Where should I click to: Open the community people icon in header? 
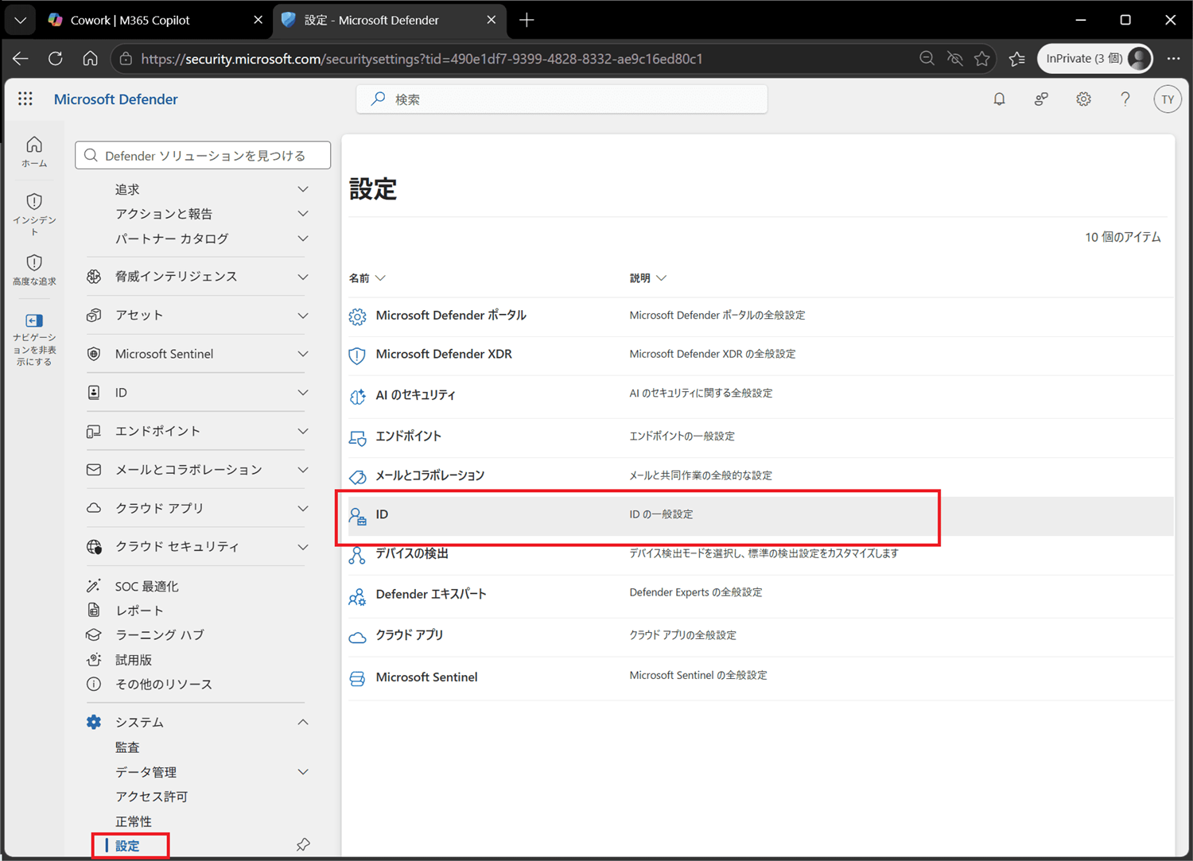tap(1041, 99)
